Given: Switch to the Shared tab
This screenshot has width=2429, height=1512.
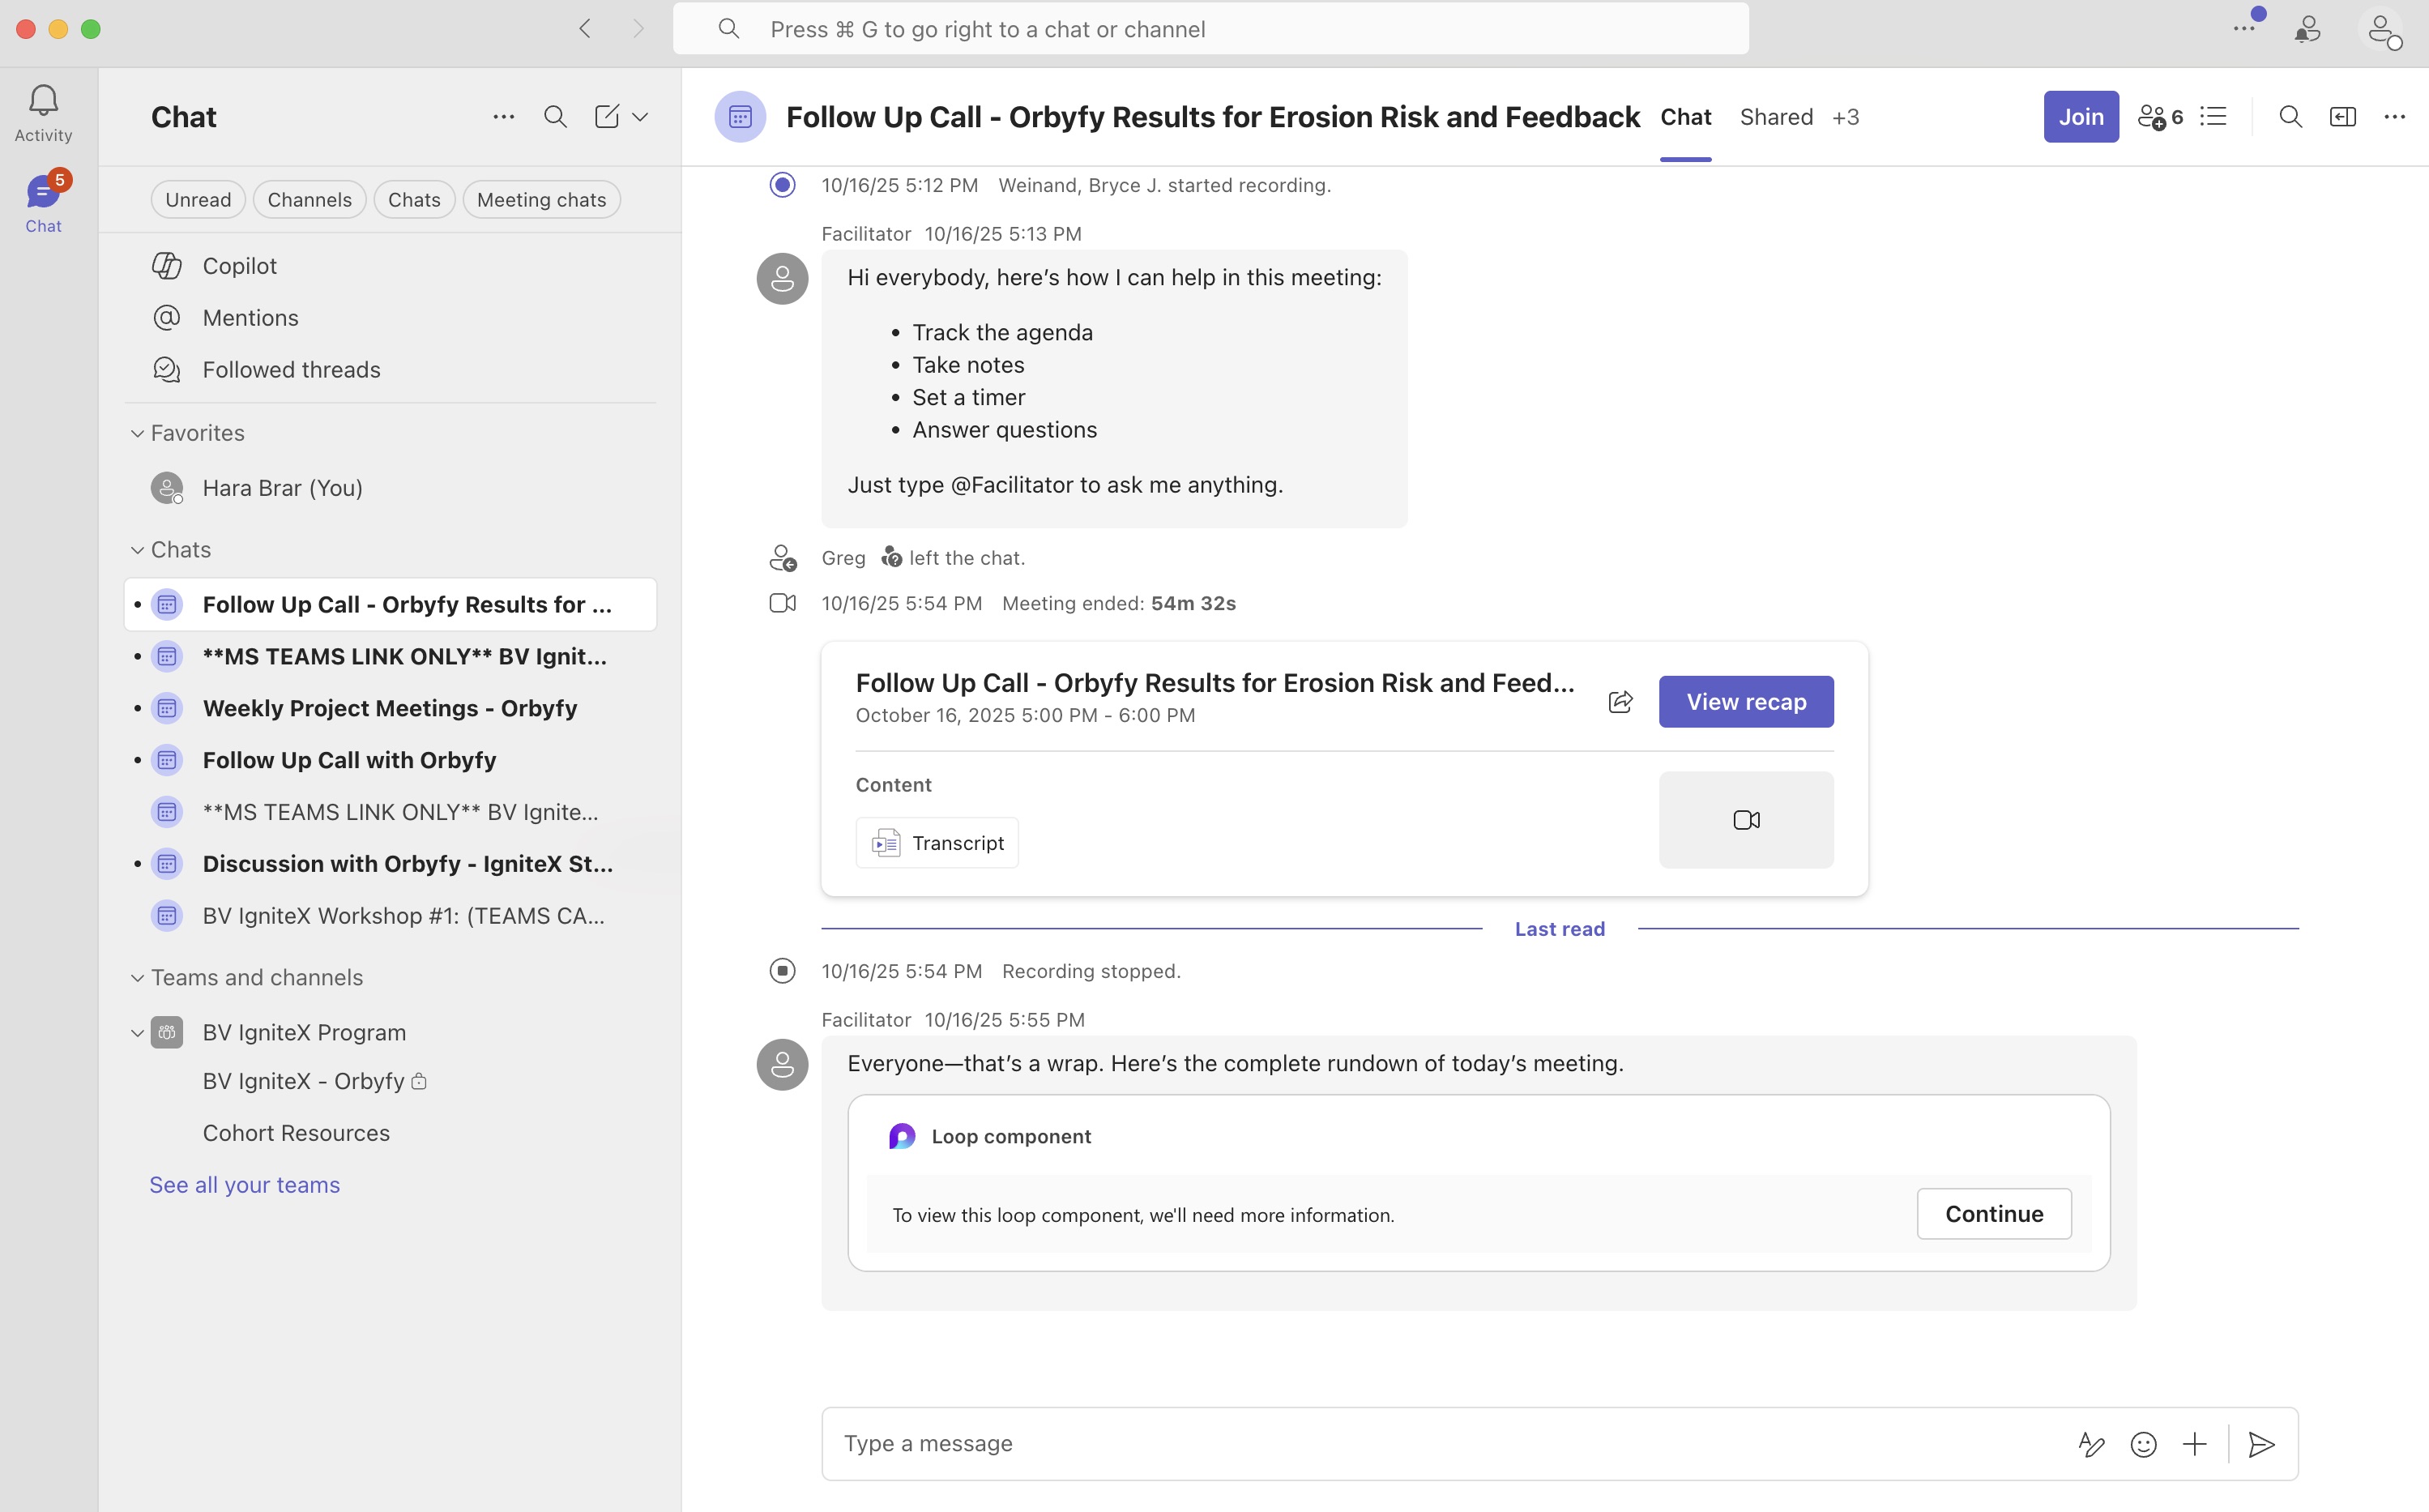Looking at the screenshot, I should [1776, 116].
